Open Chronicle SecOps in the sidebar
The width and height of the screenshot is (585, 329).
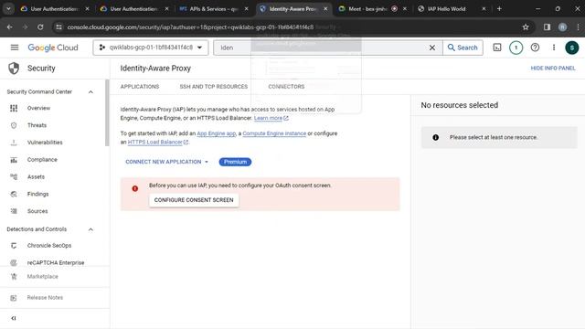(x=48, y=246)
